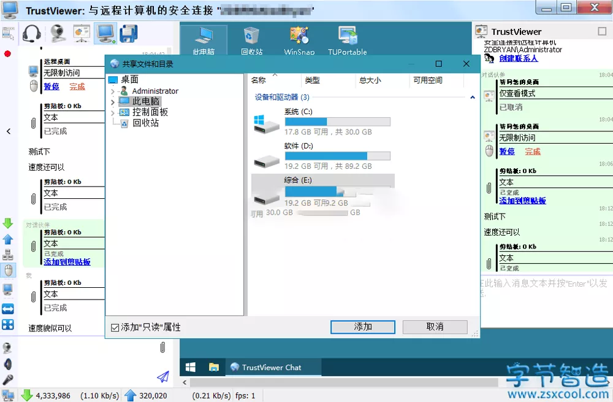Click the horizontal scrollbar under remote view
Viewport: 613px width, 402px height.
coord(344,382)
